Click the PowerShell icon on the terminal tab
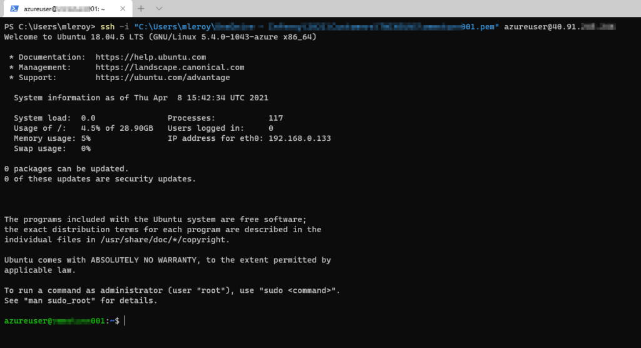The height and width of the screenshot is (348, 641). [x=14, y=9]
